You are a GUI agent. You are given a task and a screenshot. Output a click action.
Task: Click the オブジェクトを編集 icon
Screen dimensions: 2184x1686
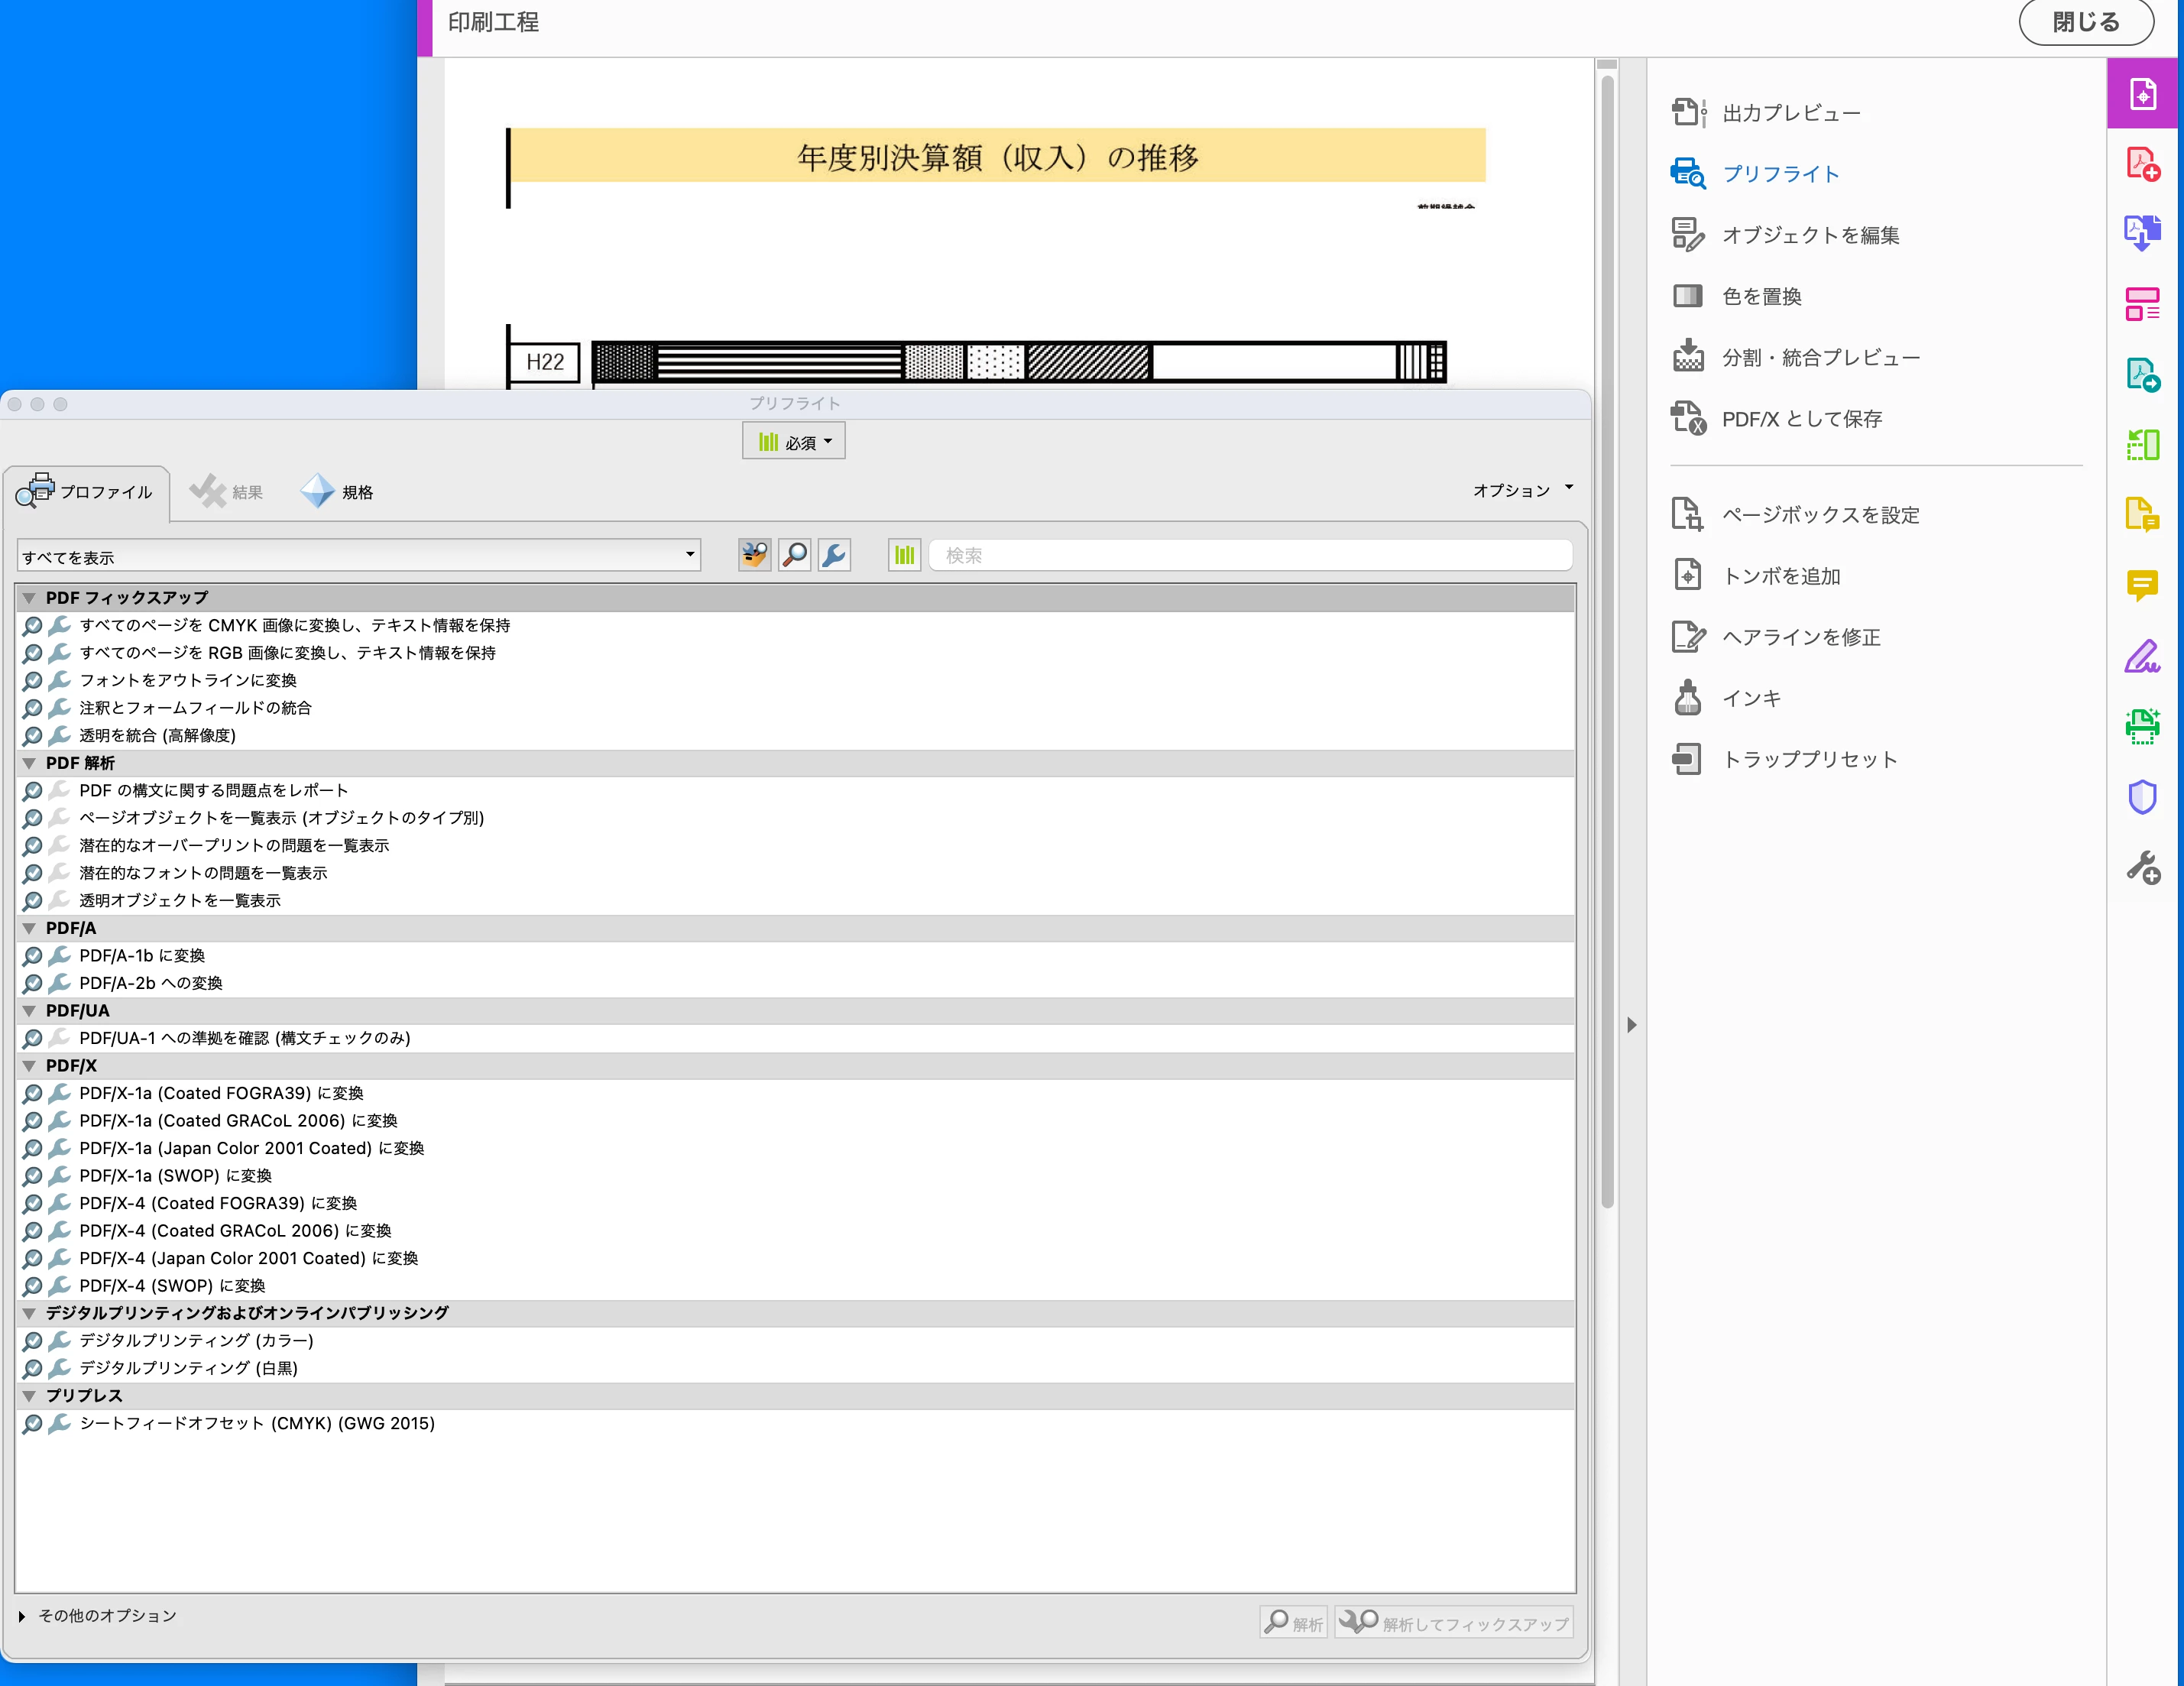pyautogui.click(x=1688, y=235)
